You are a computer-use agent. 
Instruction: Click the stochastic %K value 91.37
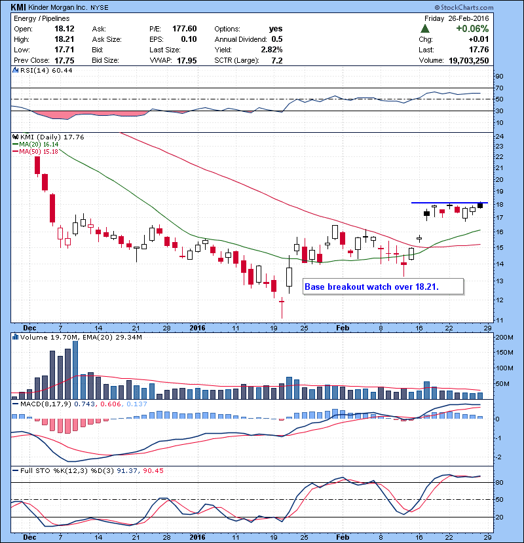(127, 470)
